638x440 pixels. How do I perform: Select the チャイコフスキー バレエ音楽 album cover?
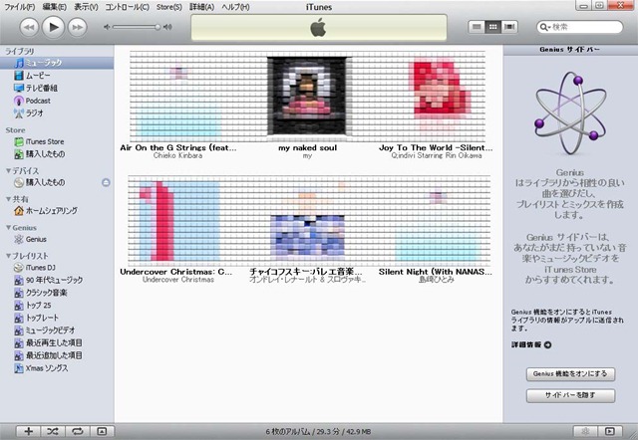(308, 221)
